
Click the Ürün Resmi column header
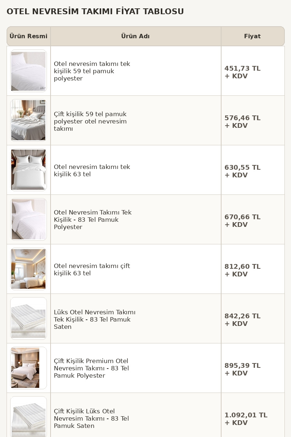point(28,36)
